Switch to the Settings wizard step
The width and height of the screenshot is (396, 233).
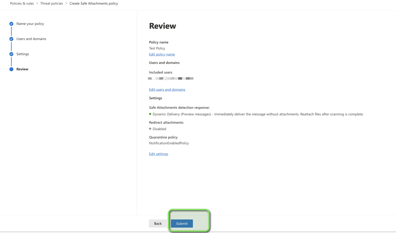(x=23, y=54)
